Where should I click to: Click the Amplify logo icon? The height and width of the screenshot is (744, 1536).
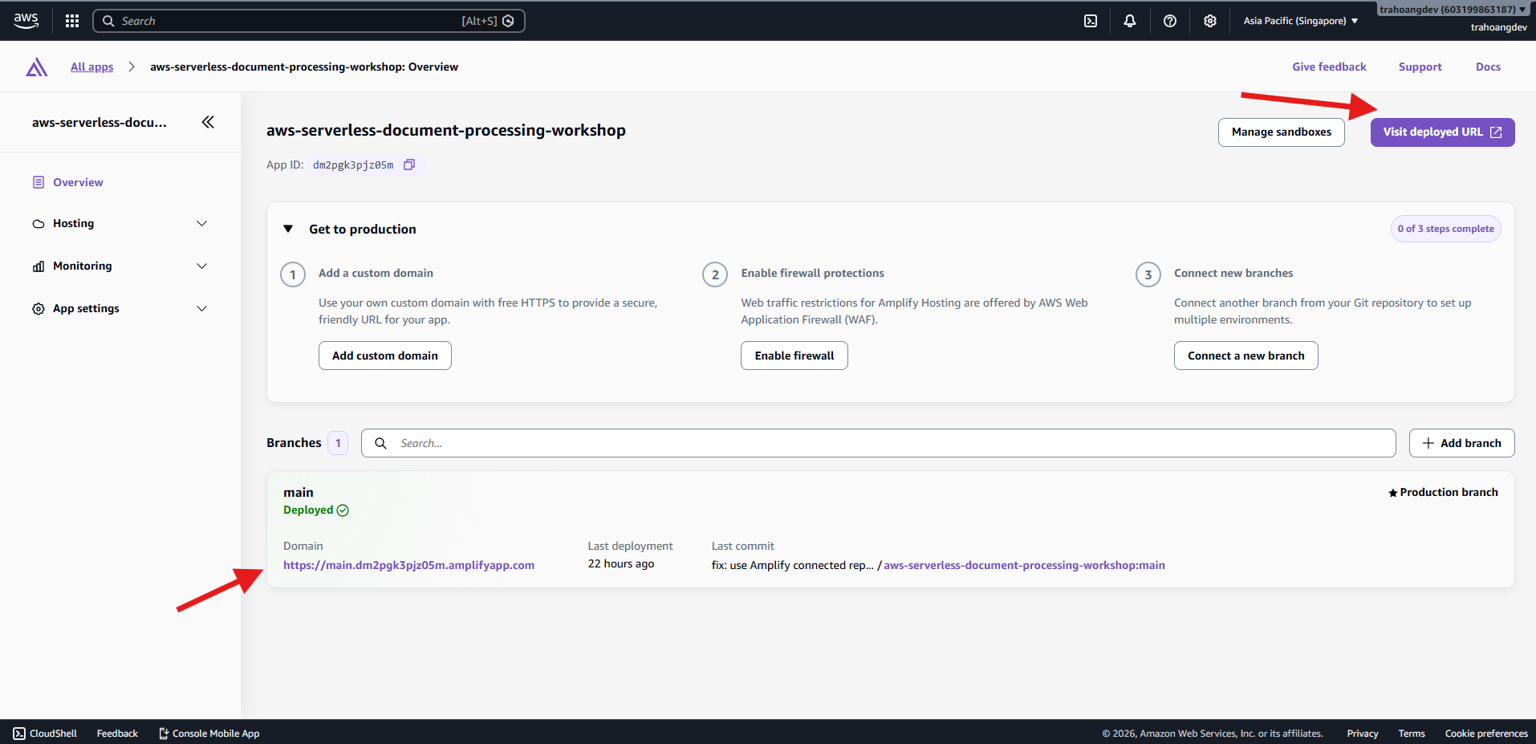(x=37, y=67)
